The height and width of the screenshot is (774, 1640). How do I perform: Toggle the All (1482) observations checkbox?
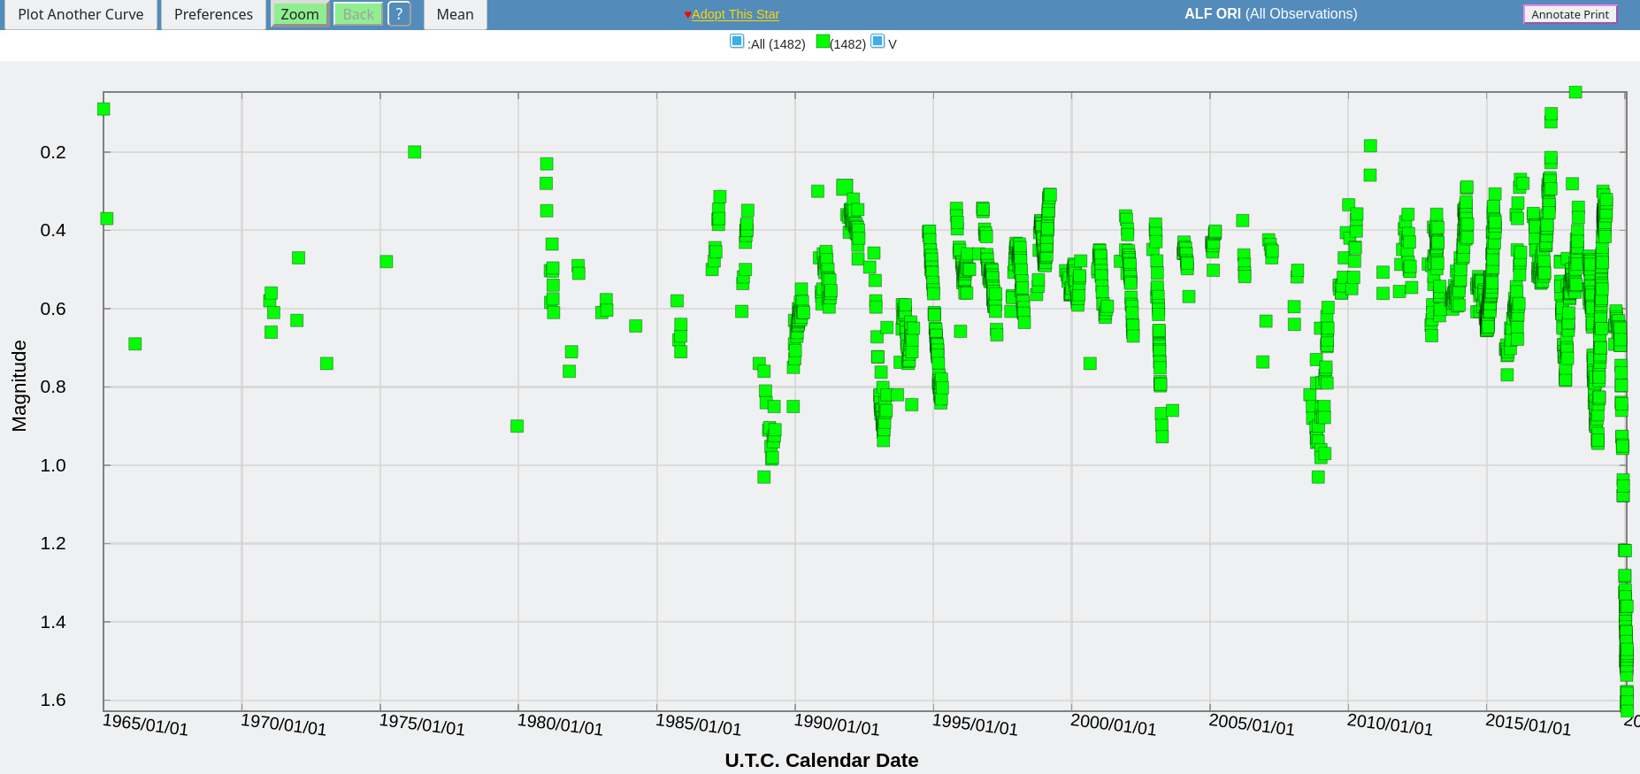(737, 41)
